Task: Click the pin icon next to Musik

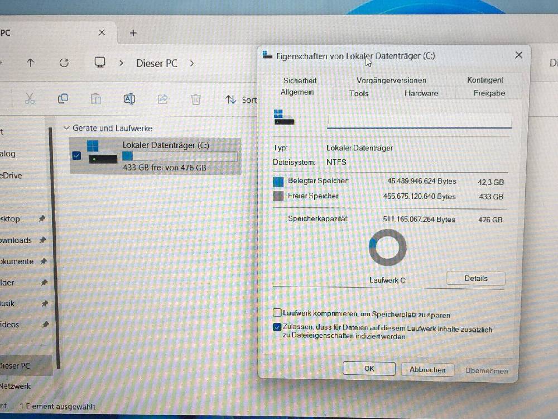Action: (45, 303)
